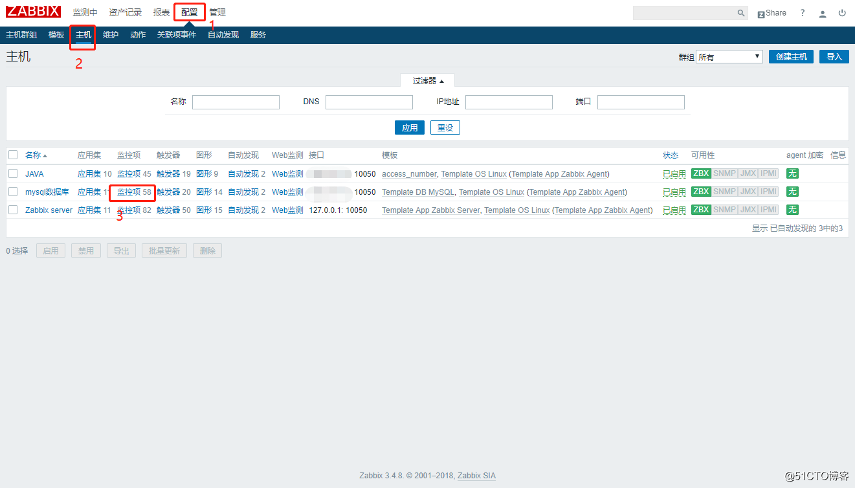
Task: Select all hosts with header checkbox
Action: point(13,155)
